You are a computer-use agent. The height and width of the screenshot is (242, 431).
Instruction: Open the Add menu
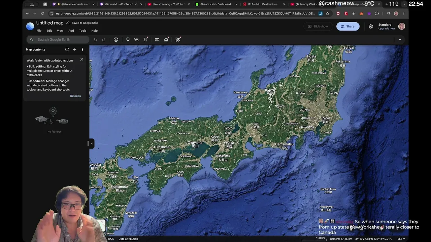71,31
